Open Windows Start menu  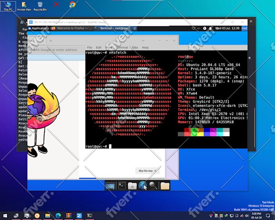tap(5, 216)
